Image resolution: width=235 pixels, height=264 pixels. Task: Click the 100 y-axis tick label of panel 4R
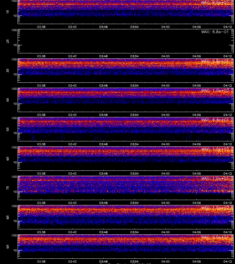[x=14, y=89]
